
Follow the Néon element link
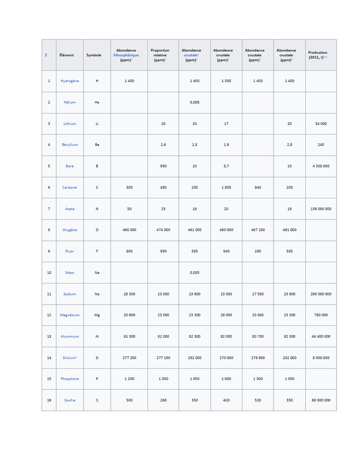pos(70,273)
